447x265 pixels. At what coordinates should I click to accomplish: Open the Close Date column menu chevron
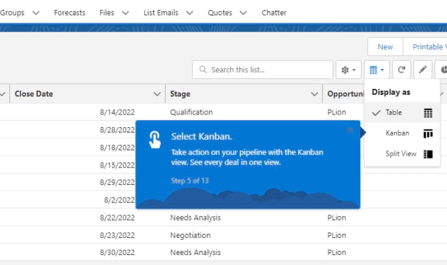[157, 94]
